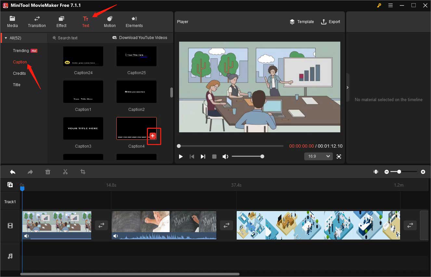Delete the selected clip with trash icon
Screen dimensions: 431x277
48,172
